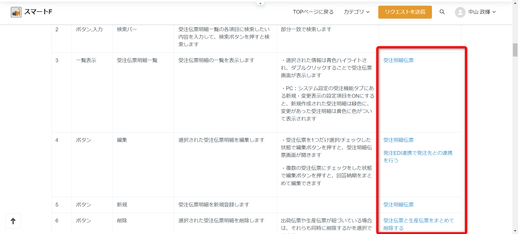Screen dimensions: 518x234
Task: Click the スマートF brand name text
Action: 38,12
